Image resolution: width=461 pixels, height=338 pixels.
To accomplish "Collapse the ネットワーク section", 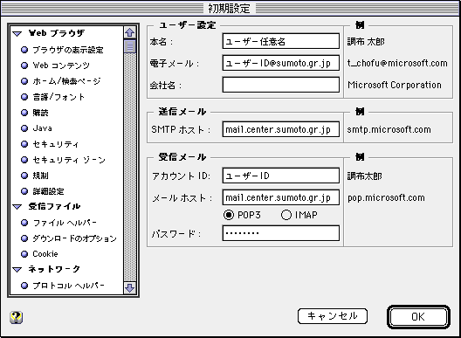I will pyautogui.click(x=17, y=270).
